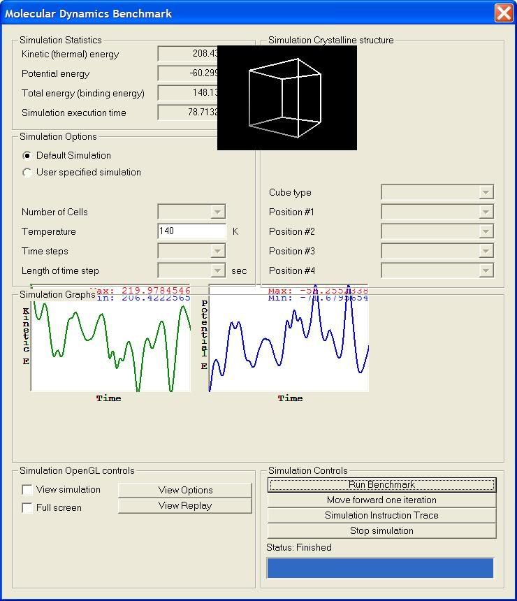Image resolution: width=517 pixels, height=601 pixels.
Task: Click the 'Kinetic (thermal) energy' label
Action: coord(70,54)
